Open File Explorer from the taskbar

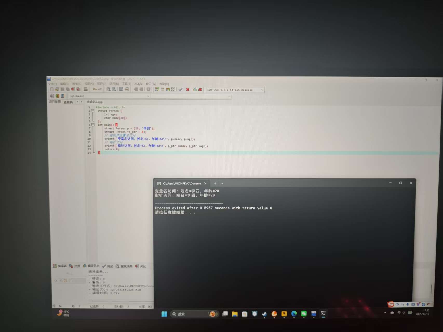[234, 314]
